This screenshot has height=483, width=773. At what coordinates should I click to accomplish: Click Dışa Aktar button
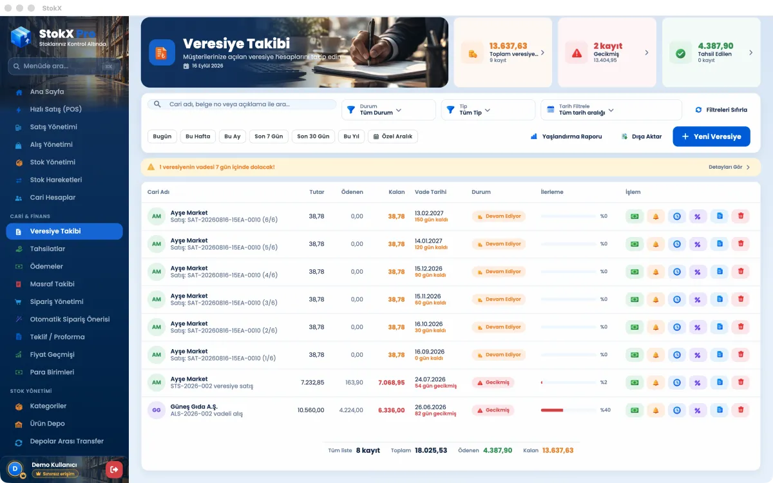tap(642, 137)
